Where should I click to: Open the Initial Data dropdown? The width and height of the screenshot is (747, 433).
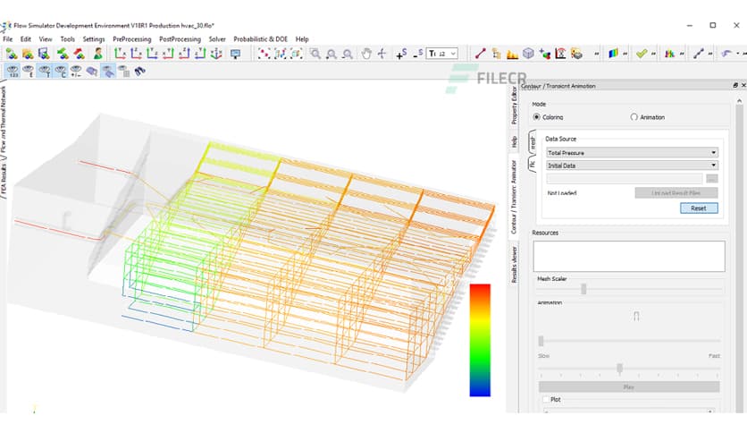point(632,165)
